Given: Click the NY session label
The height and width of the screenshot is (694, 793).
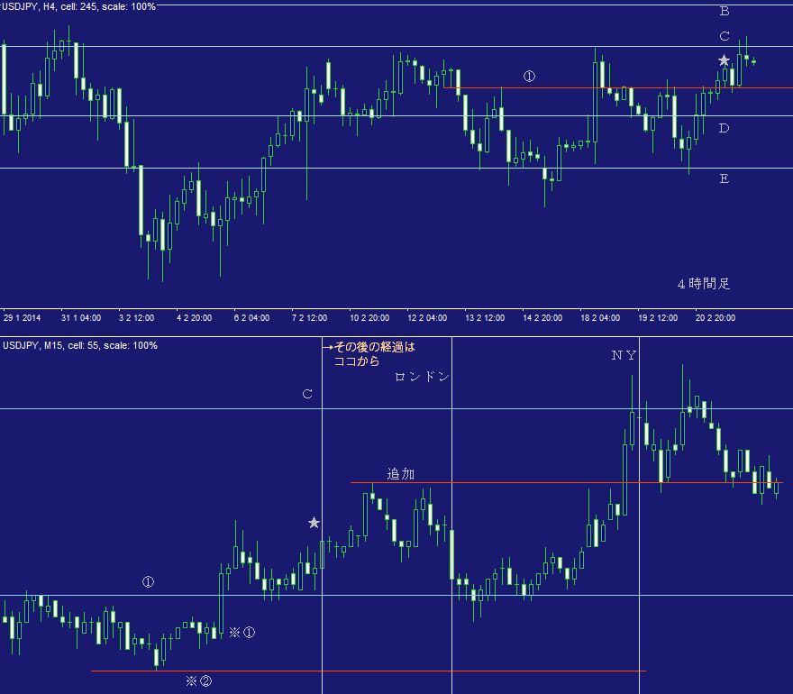Looking at the screenshot, I should tap(624, 356).
